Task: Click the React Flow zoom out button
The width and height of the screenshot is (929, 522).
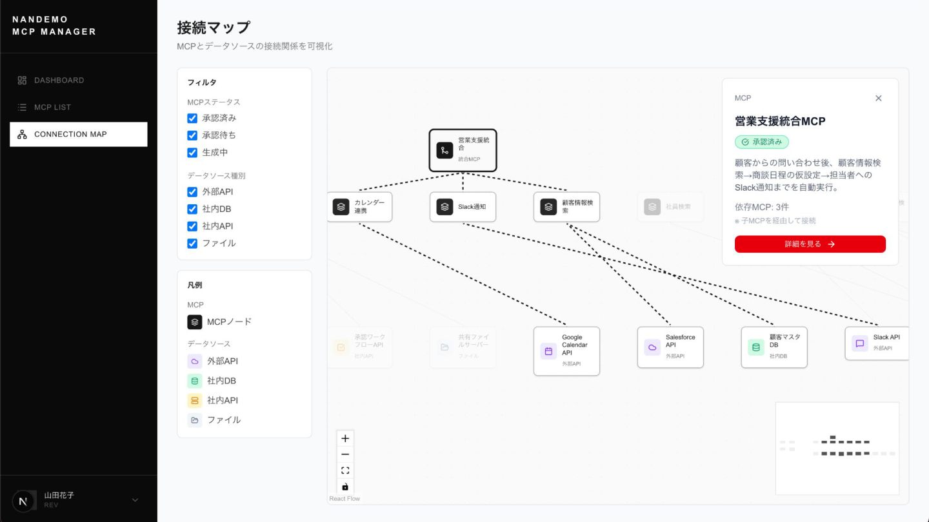Action: click(345, 454)
